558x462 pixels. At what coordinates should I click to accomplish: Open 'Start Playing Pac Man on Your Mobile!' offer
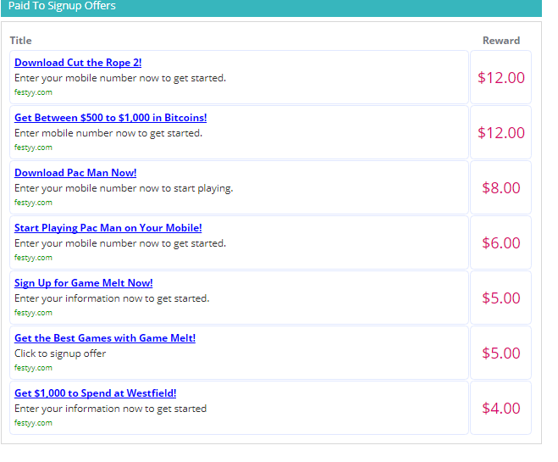pos(108,228)
